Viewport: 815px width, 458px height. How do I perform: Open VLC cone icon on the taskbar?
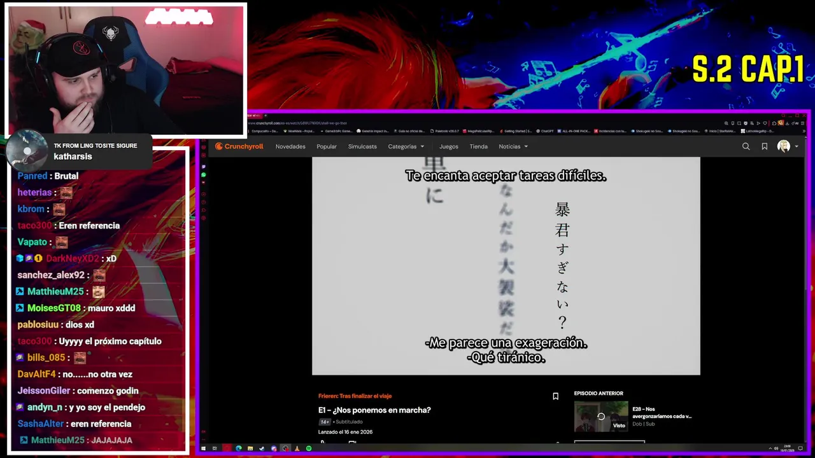(297, 448)
